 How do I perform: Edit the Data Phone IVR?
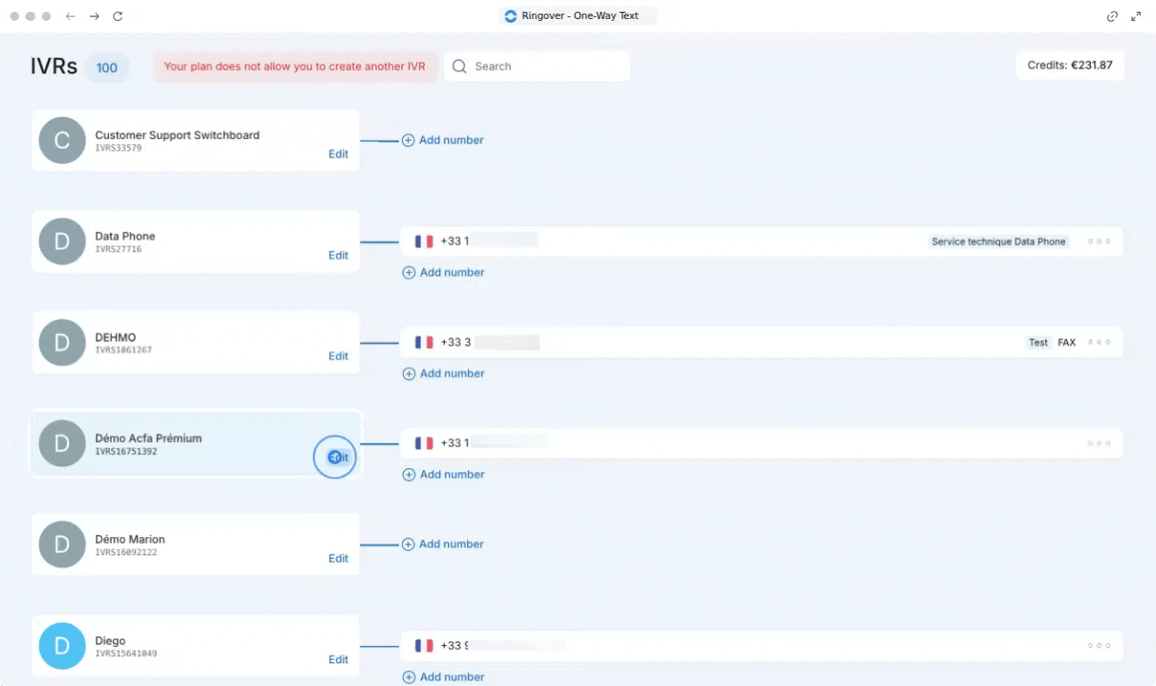pos(338,255)
